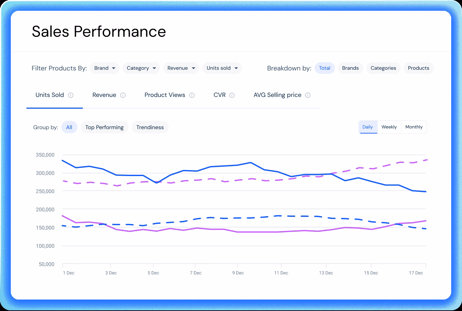Open the Revenue filter dropdown
The height and width of the screenshot is (311, 462).
181,68
